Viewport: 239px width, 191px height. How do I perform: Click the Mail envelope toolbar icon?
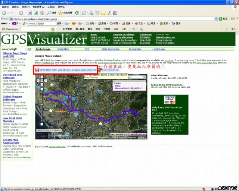point(84,13)
